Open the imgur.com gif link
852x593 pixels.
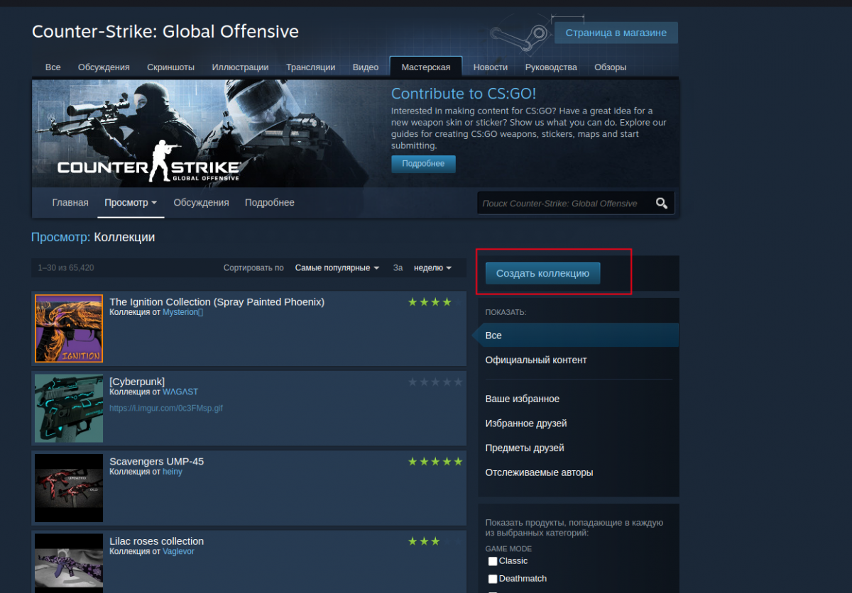166,409
